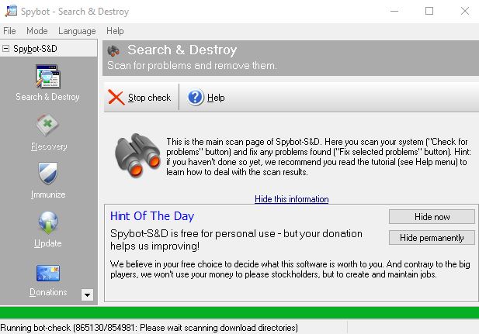This screenshot has height=334, width=479.
Task: Click the 'Scan for problems and remove them' subtitle
Action: pyautogui.click(x=193, y=65)
